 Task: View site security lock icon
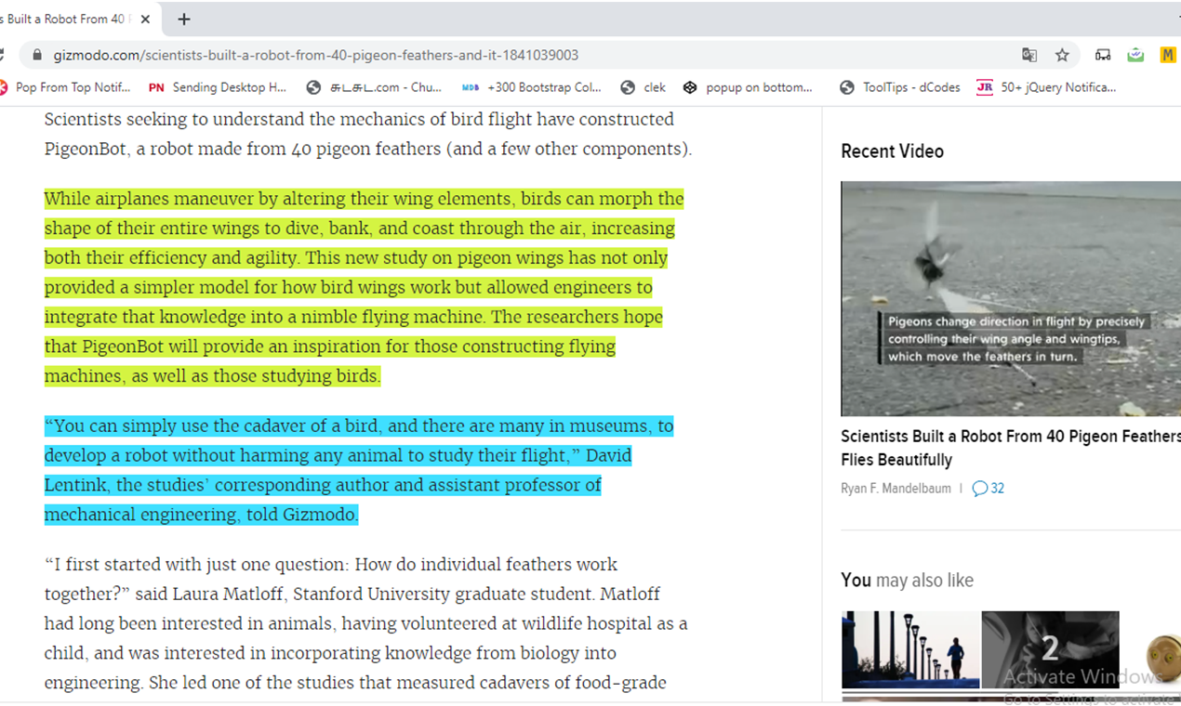click(37, 55)
